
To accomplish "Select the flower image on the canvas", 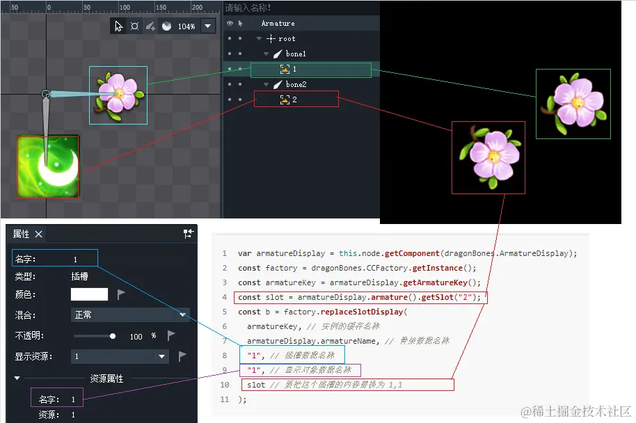I will 118,96.
